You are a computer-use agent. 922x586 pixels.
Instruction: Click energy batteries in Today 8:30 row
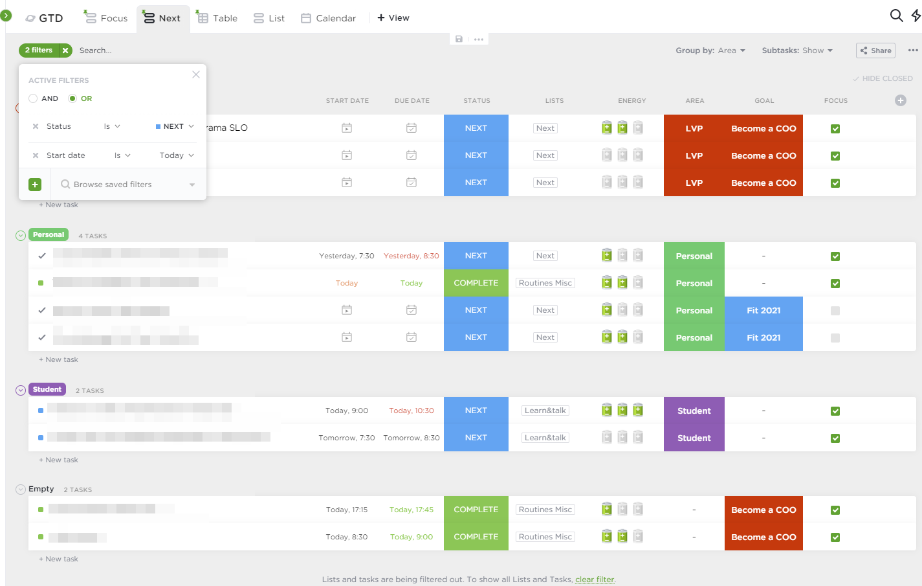622,536
